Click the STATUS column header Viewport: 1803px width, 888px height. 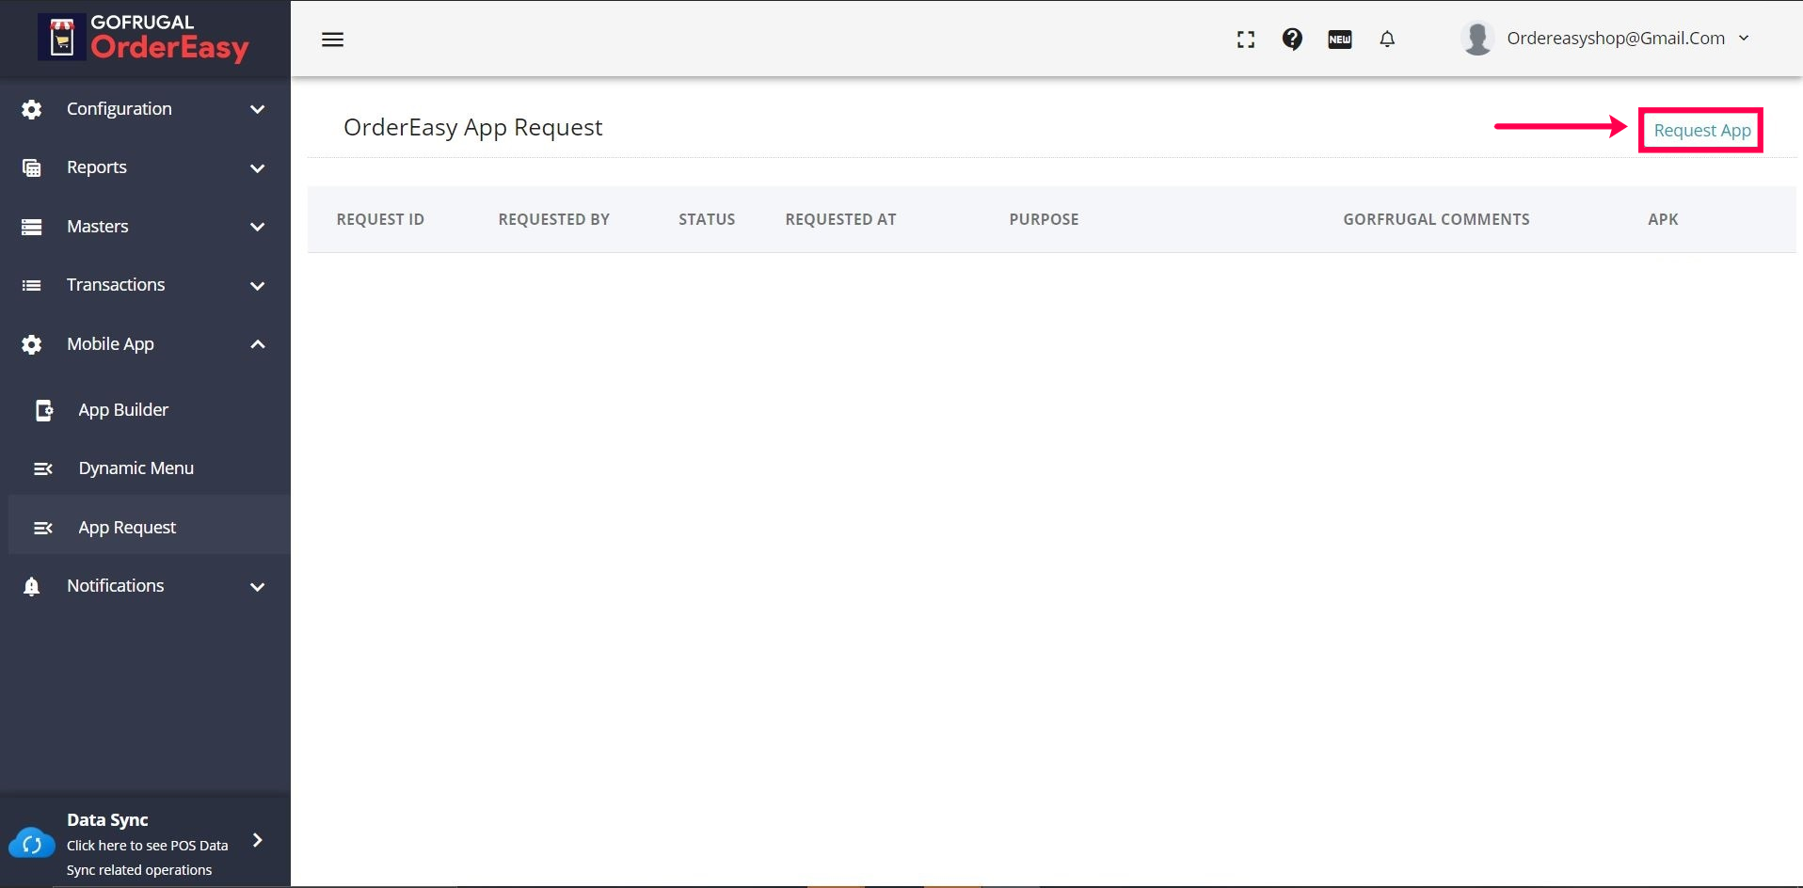coord(707,219)
